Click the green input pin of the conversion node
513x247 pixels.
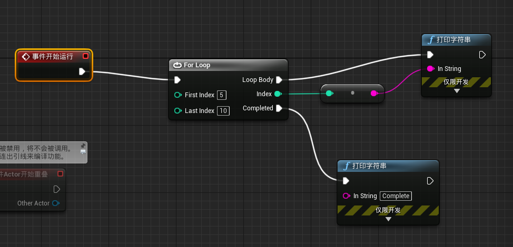click(329, 94)
